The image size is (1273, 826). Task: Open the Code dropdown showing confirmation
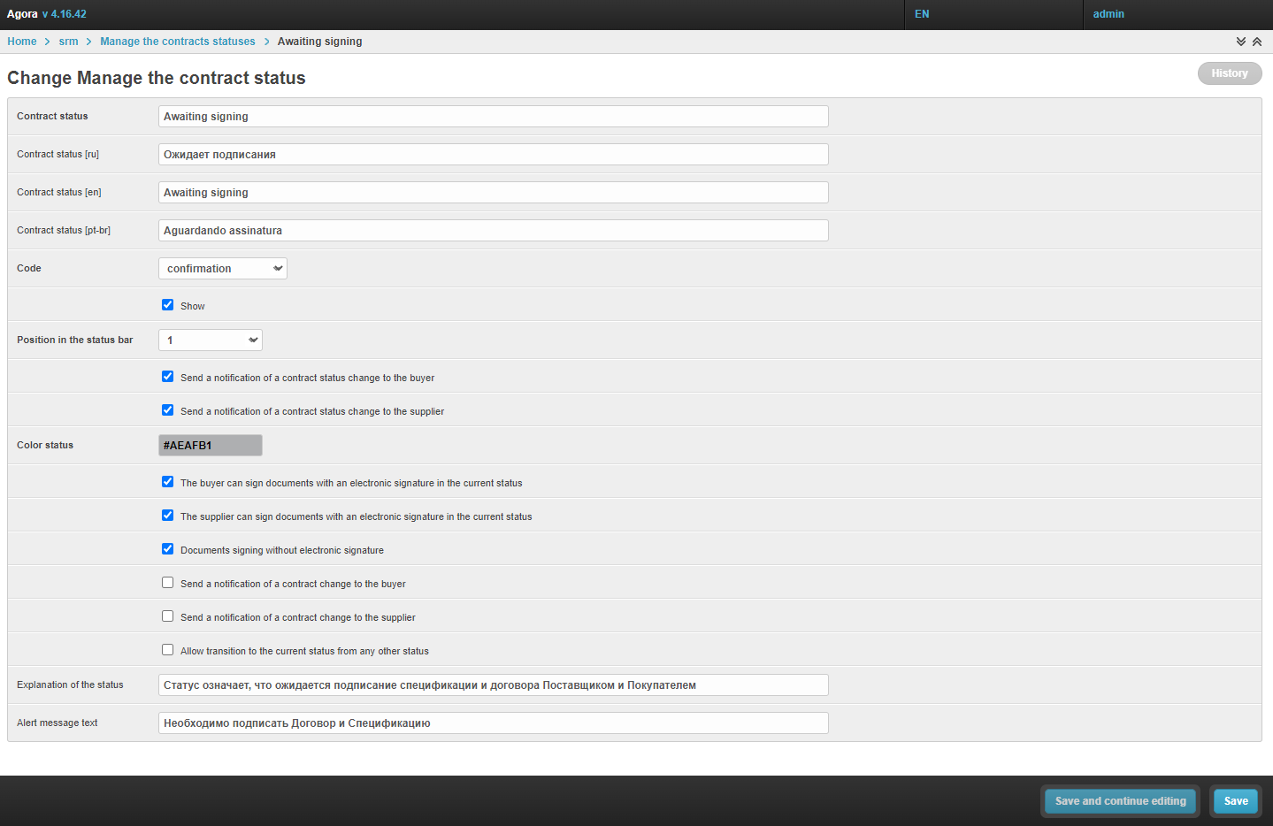click(223, 269)
